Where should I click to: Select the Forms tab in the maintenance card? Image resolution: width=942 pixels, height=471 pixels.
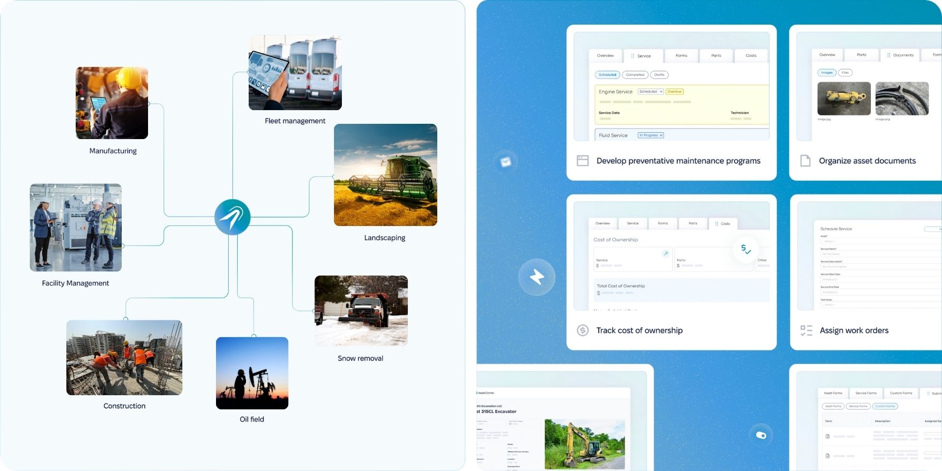point(681,56)
